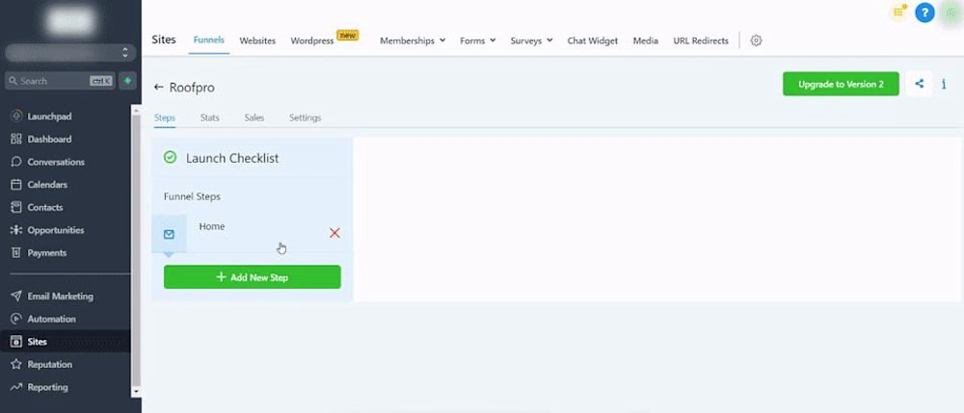Click the share funnel icon
Viewport: 964px width, 413px height.
pos(919,84)
